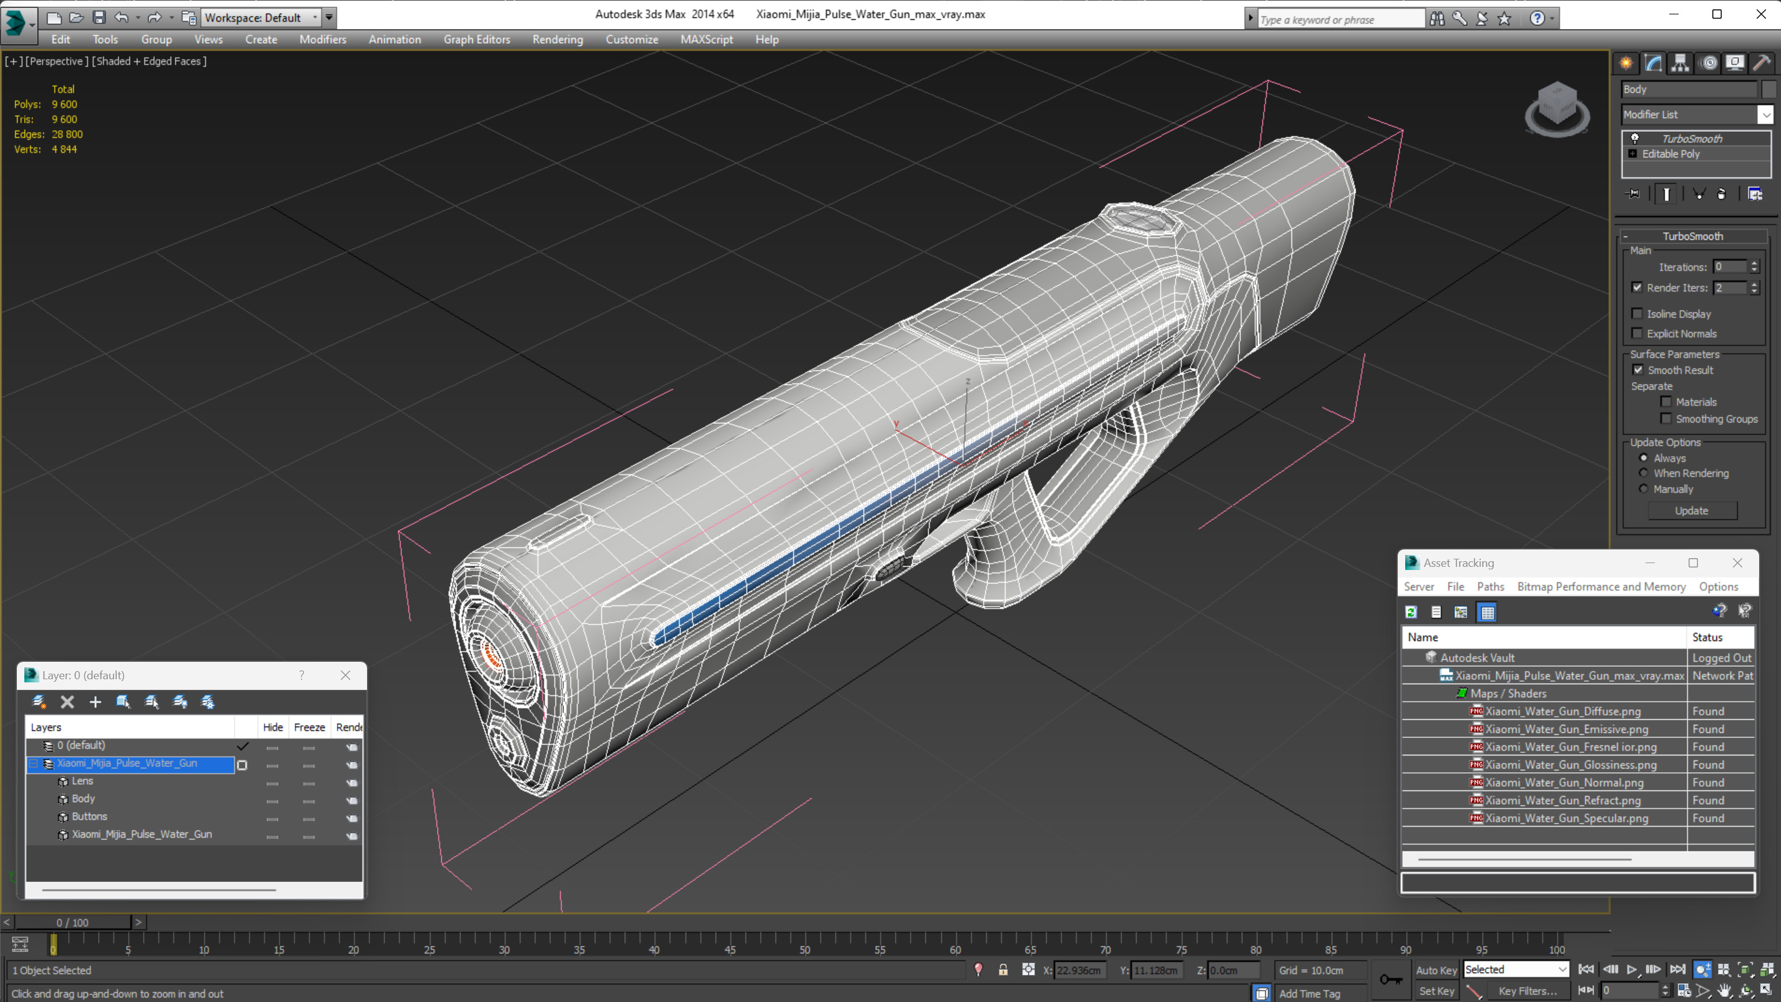Check Separate by Smoothing Groups

pyautogui.click(x=1666, y=418)
